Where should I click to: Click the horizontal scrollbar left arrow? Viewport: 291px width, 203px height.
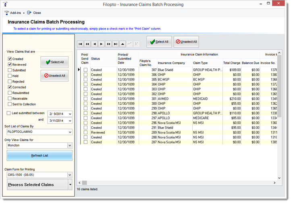pos(80,183)
